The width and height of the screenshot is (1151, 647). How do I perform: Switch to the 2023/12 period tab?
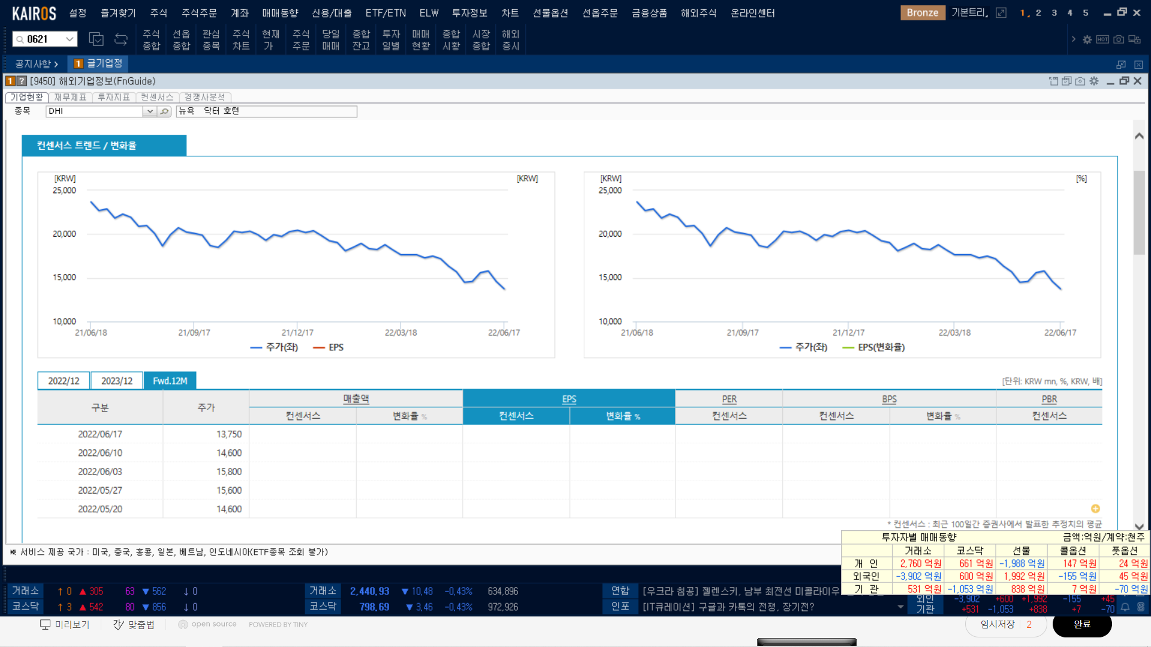coord(117,381)
